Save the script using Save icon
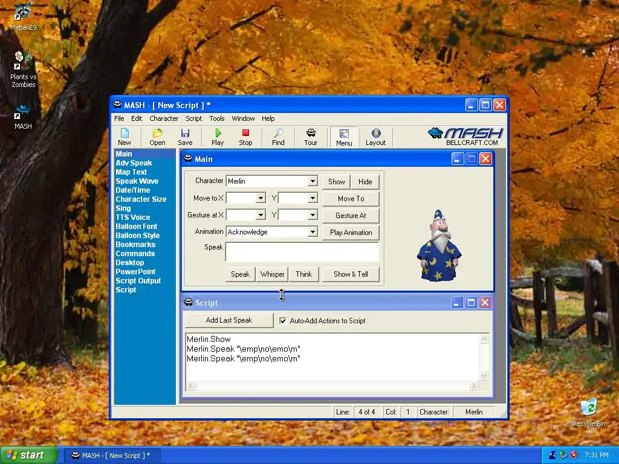619x464 pixels. click(185, 137)
